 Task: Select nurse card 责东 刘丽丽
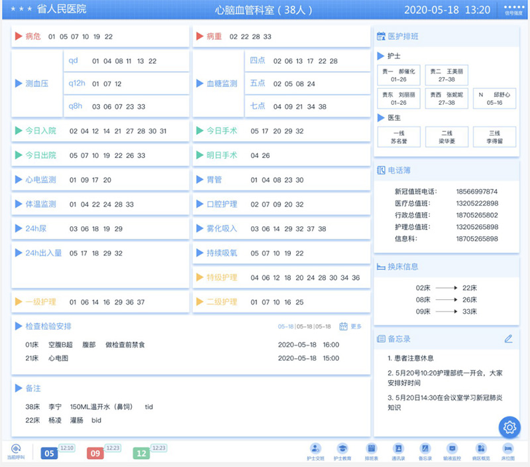click(399, 98)
